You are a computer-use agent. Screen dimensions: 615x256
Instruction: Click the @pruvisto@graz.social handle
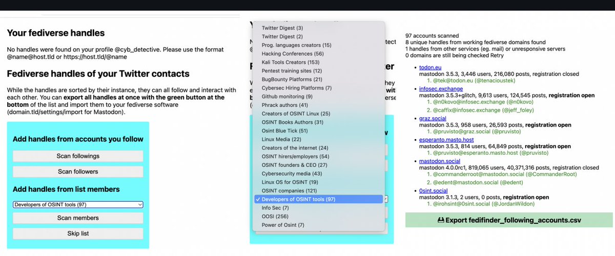[x=478, y=132]
